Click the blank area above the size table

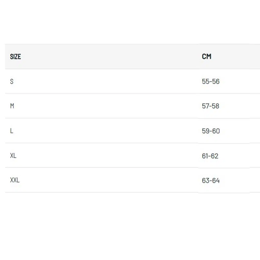point(130,22)
